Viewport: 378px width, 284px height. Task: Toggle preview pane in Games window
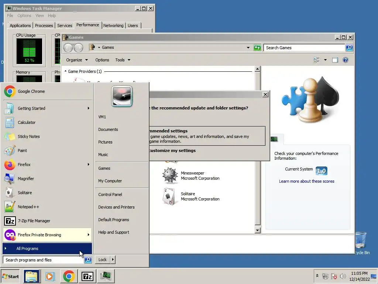(x=335, y=60)
